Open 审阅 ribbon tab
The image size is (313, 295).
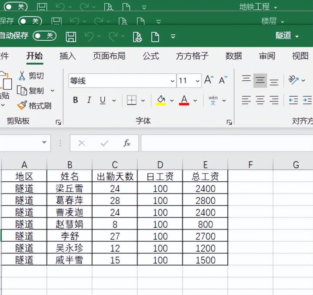tap(267, 56)
